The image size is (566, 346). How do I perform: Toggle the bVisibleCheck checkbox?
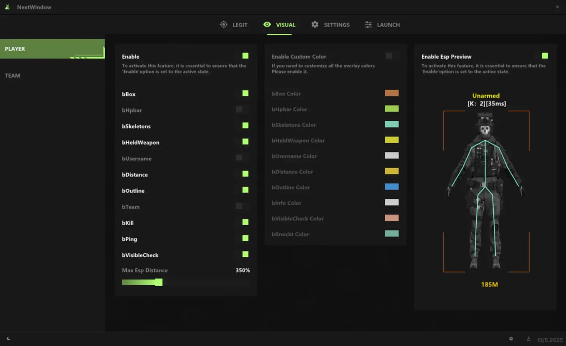click(x=245, y=255)
